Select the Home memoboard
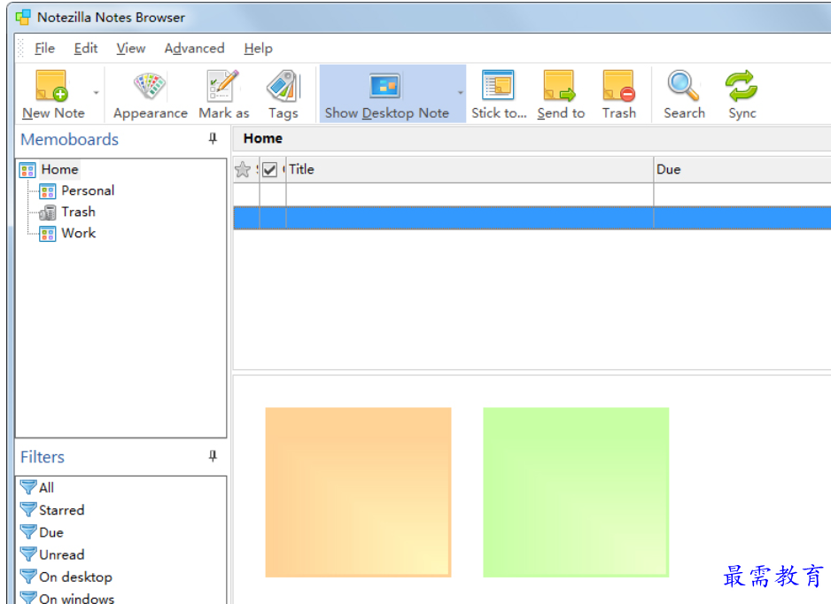Viewport: 831px width, 604px height. pyautogui.click(x=60, y=169)
